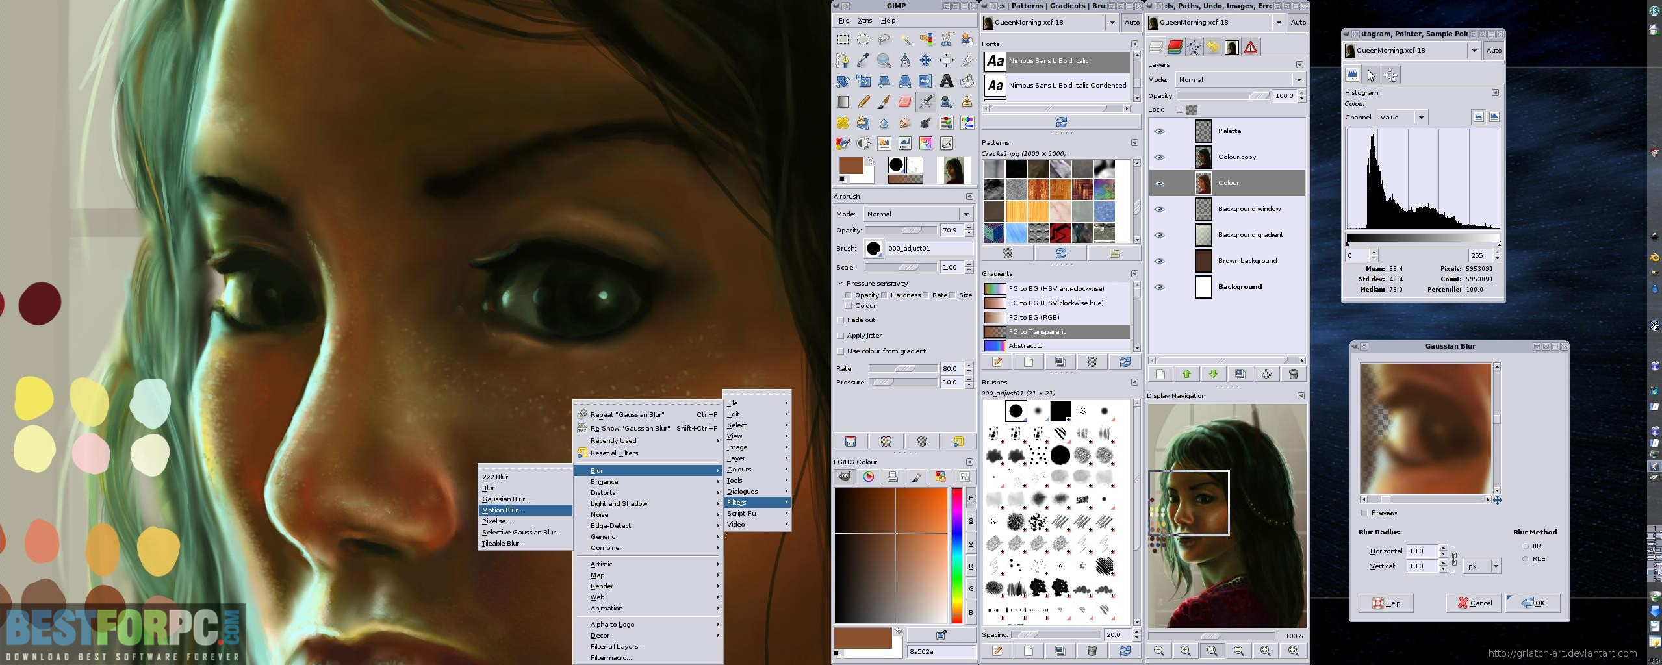Select the Eraser tool
The image size is (1662, 665).
tap(905, 102)
